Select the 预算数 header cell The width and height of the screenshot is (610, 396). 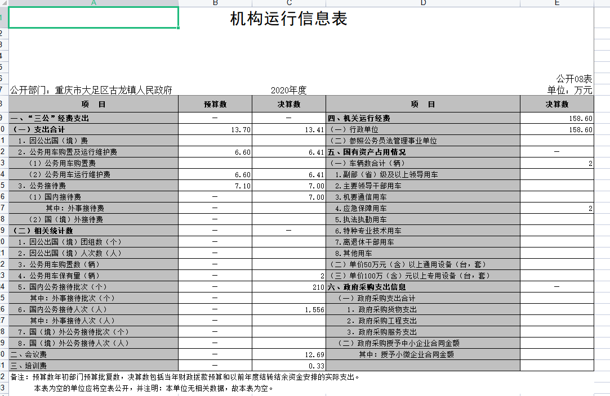point(215,104)
